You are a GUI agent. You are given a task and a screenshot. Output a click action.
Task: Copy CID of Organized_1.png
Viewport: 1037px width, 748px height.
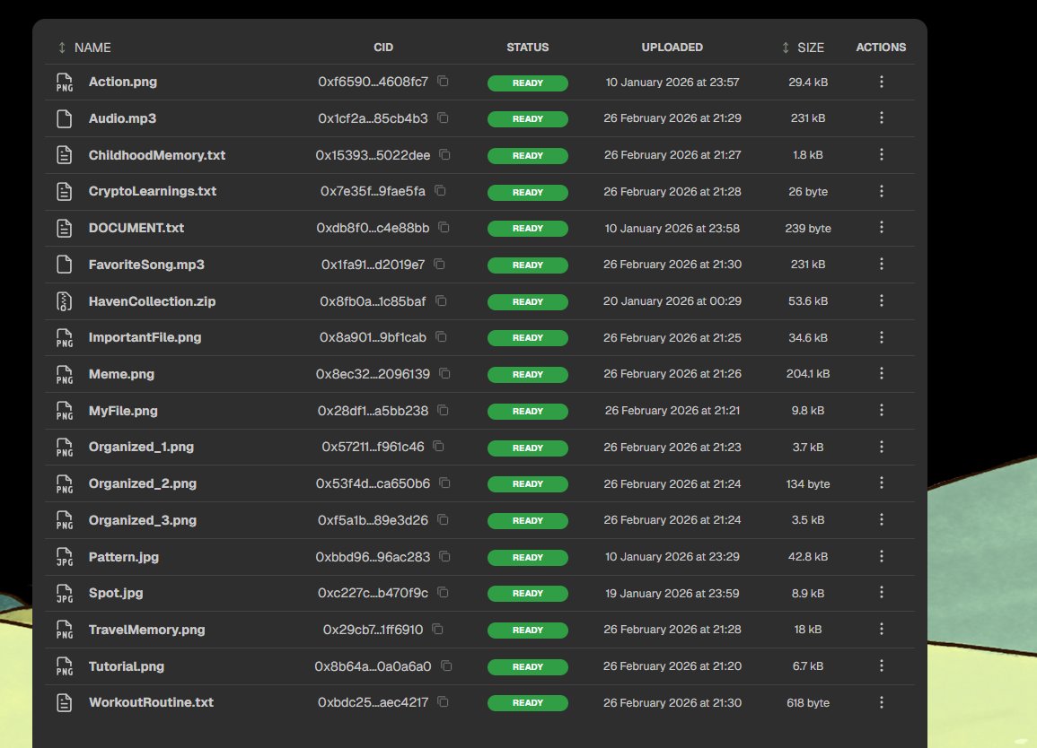[438, 447]
